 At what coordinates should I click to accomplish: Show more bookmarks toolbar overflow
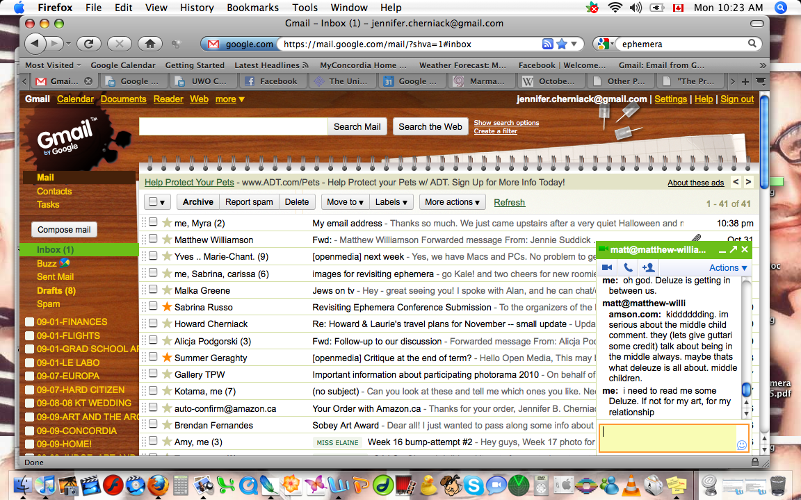(763, 65)
